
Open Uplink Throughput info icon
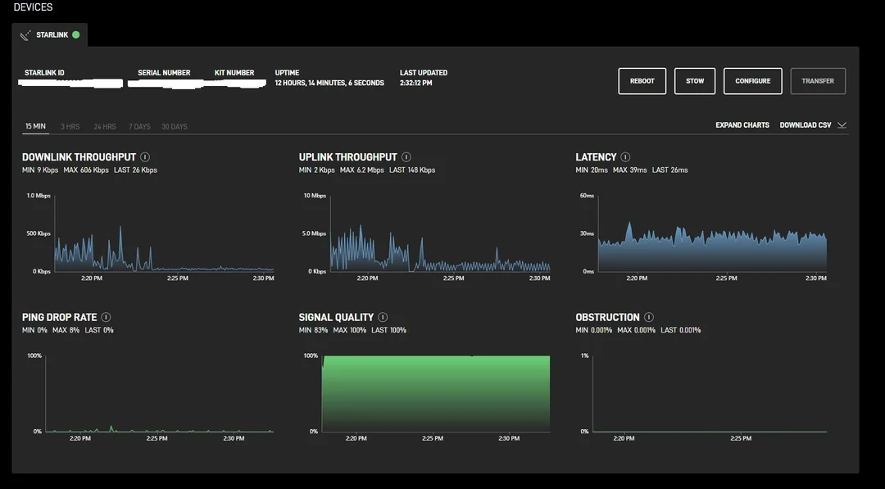pyautogui.click(x=406, y=157)
